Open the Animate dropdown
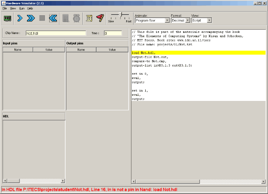The height and width of the screenshot is (194, 268). coord(152,20)
